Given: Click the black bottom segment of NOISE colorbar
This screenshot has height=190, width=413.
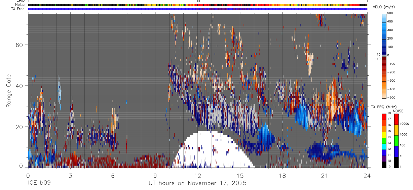Looking at the screenshot, I should 397,162.
